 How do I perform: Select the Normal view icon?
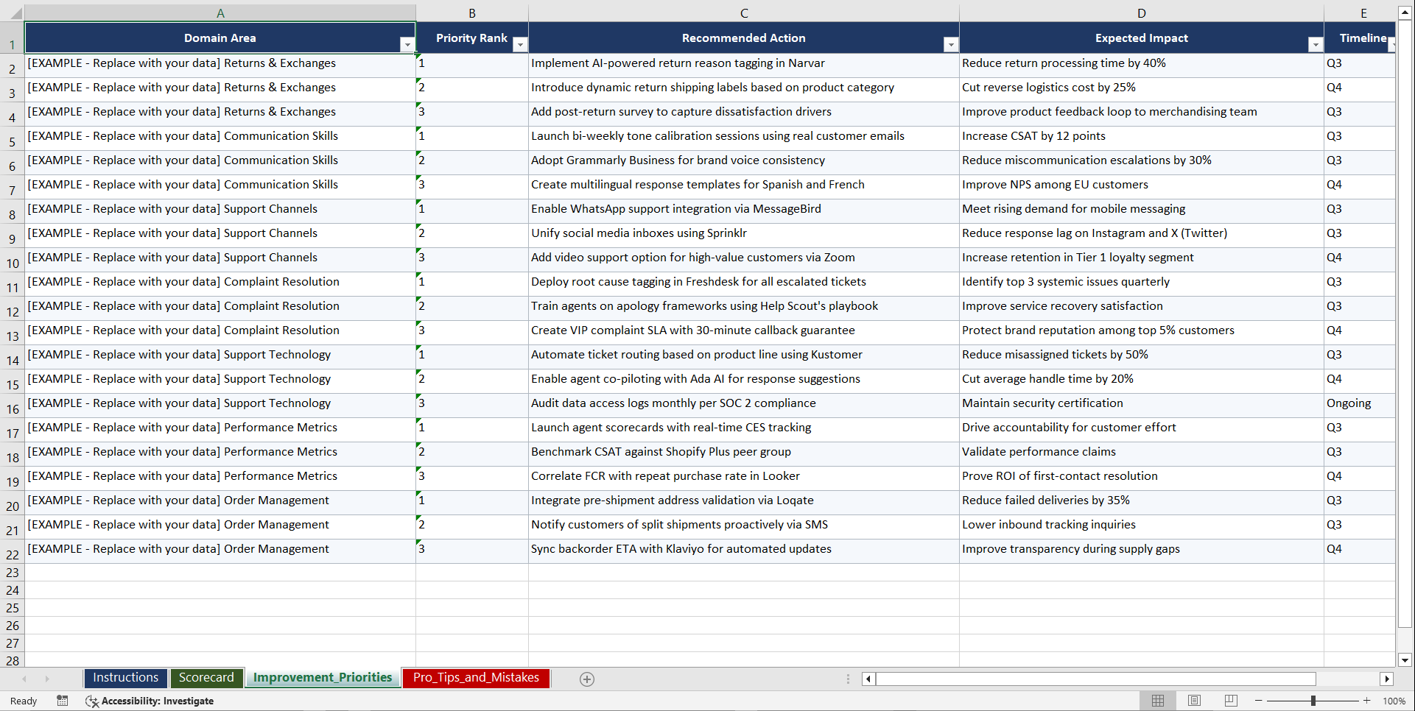click(x=1157, y=701)
